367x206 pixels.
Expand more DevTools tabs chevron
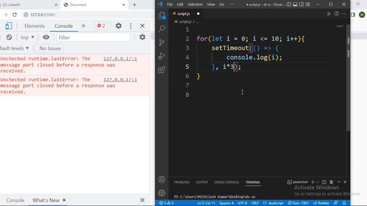pyautogui.click(x=83, y=26)
